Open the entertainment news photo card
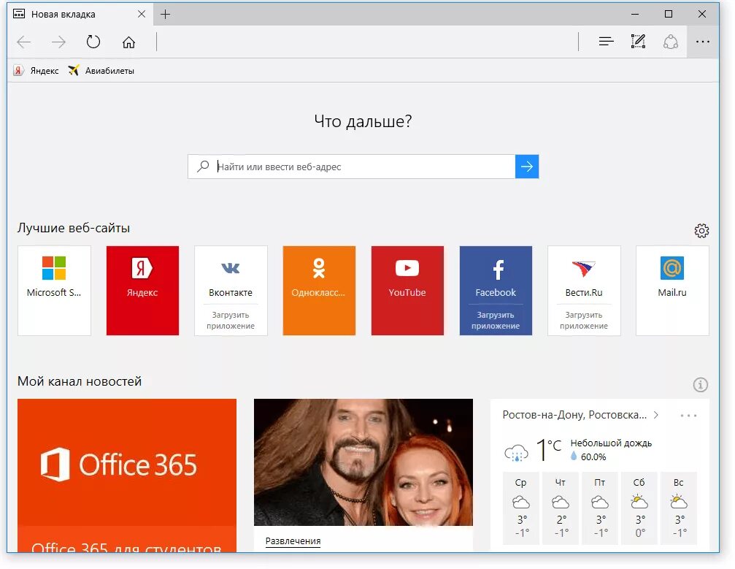This screenshot has height=569, width=735. click(363, 462)
